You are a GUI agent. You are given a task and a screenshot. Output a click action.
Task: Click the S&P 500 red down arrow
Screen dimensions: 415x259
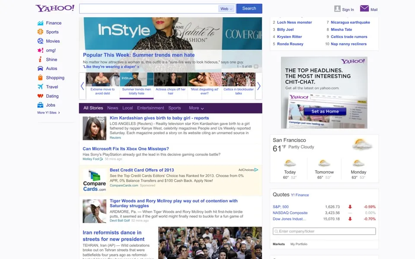tap(350, 207)
